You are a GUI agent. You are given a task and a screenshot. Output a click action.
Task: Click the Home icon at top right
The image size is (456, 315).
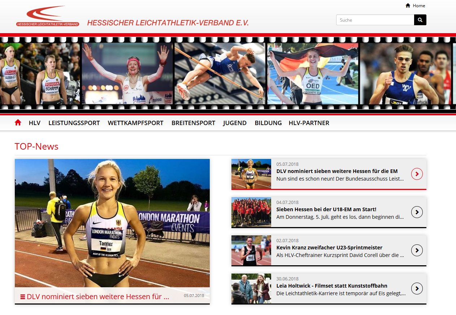[x=408, y=5]
